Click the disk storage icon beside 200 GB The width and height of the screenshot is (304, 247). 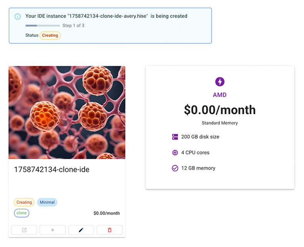click(x=175, y=137)
